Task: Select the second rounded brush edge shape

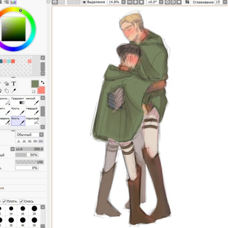Action: click(24, 141)
